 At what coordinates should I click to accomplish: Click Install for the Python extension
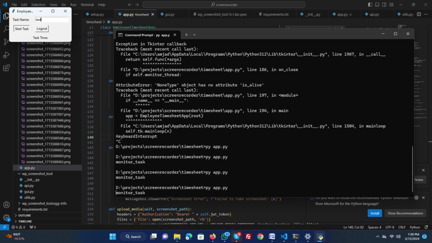click(x=374, y=213)
